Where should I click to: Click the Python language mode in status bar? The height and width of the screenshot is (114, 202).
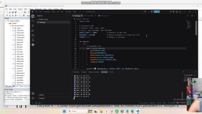(173, 103)
